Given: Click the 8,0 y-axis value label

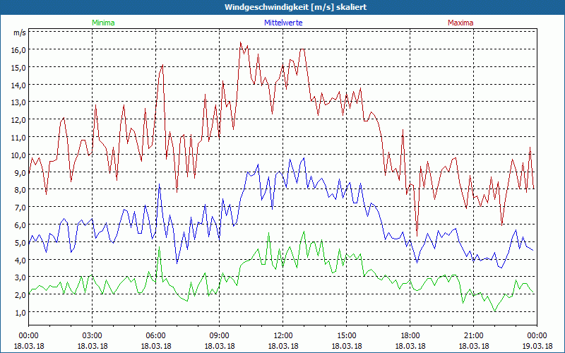Looking at the screenshot, I should point(19,190).
